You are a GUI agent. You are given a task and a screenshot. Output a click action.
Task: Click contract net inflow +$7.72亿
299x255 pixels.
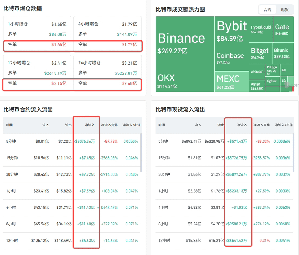click(x=87, y=174)
